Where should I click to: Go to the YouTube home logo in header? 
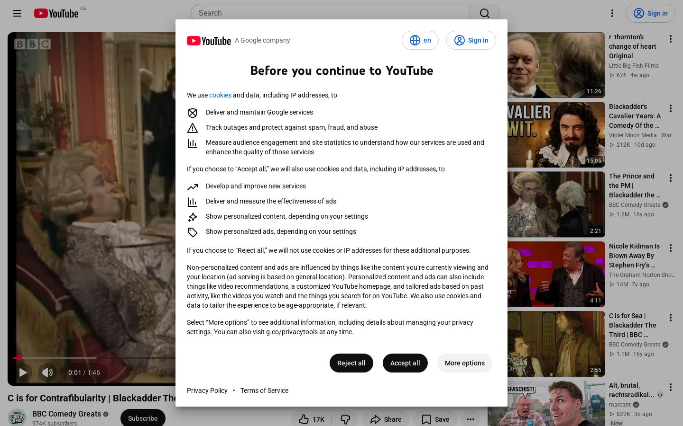[x=56, y=13]
